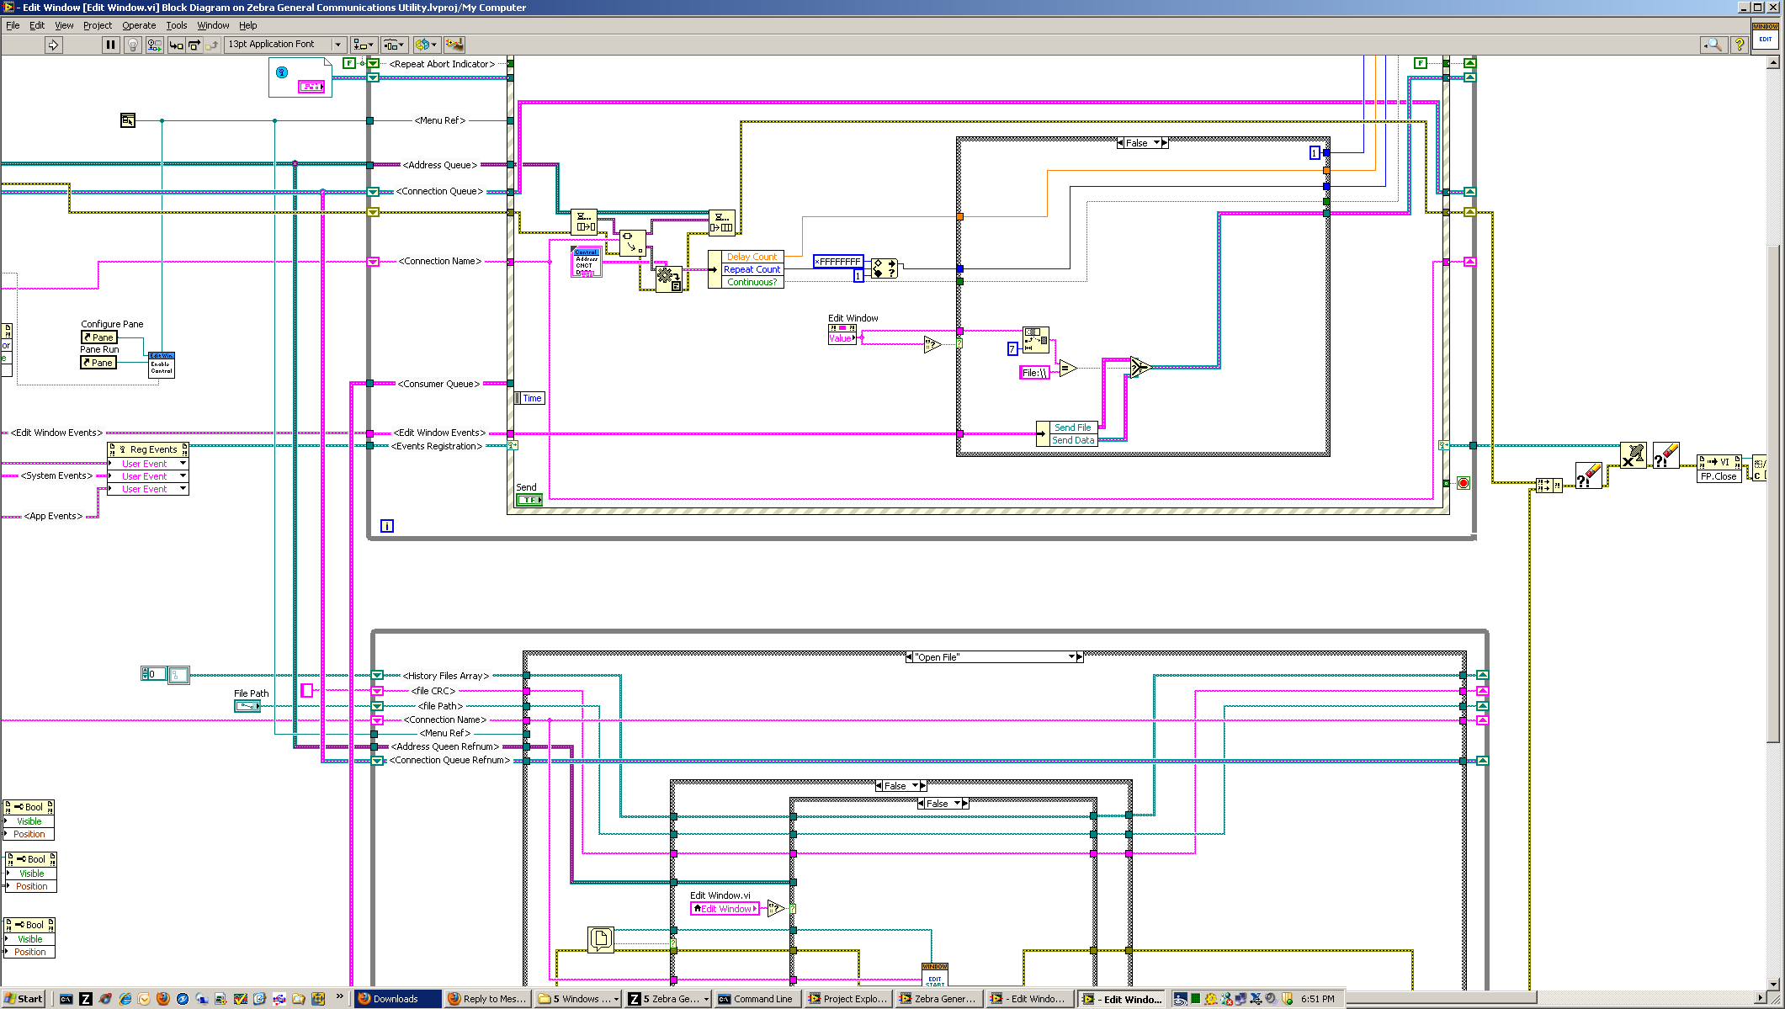Open the Edit menu

pyautogui.click(x=37, y=25)
